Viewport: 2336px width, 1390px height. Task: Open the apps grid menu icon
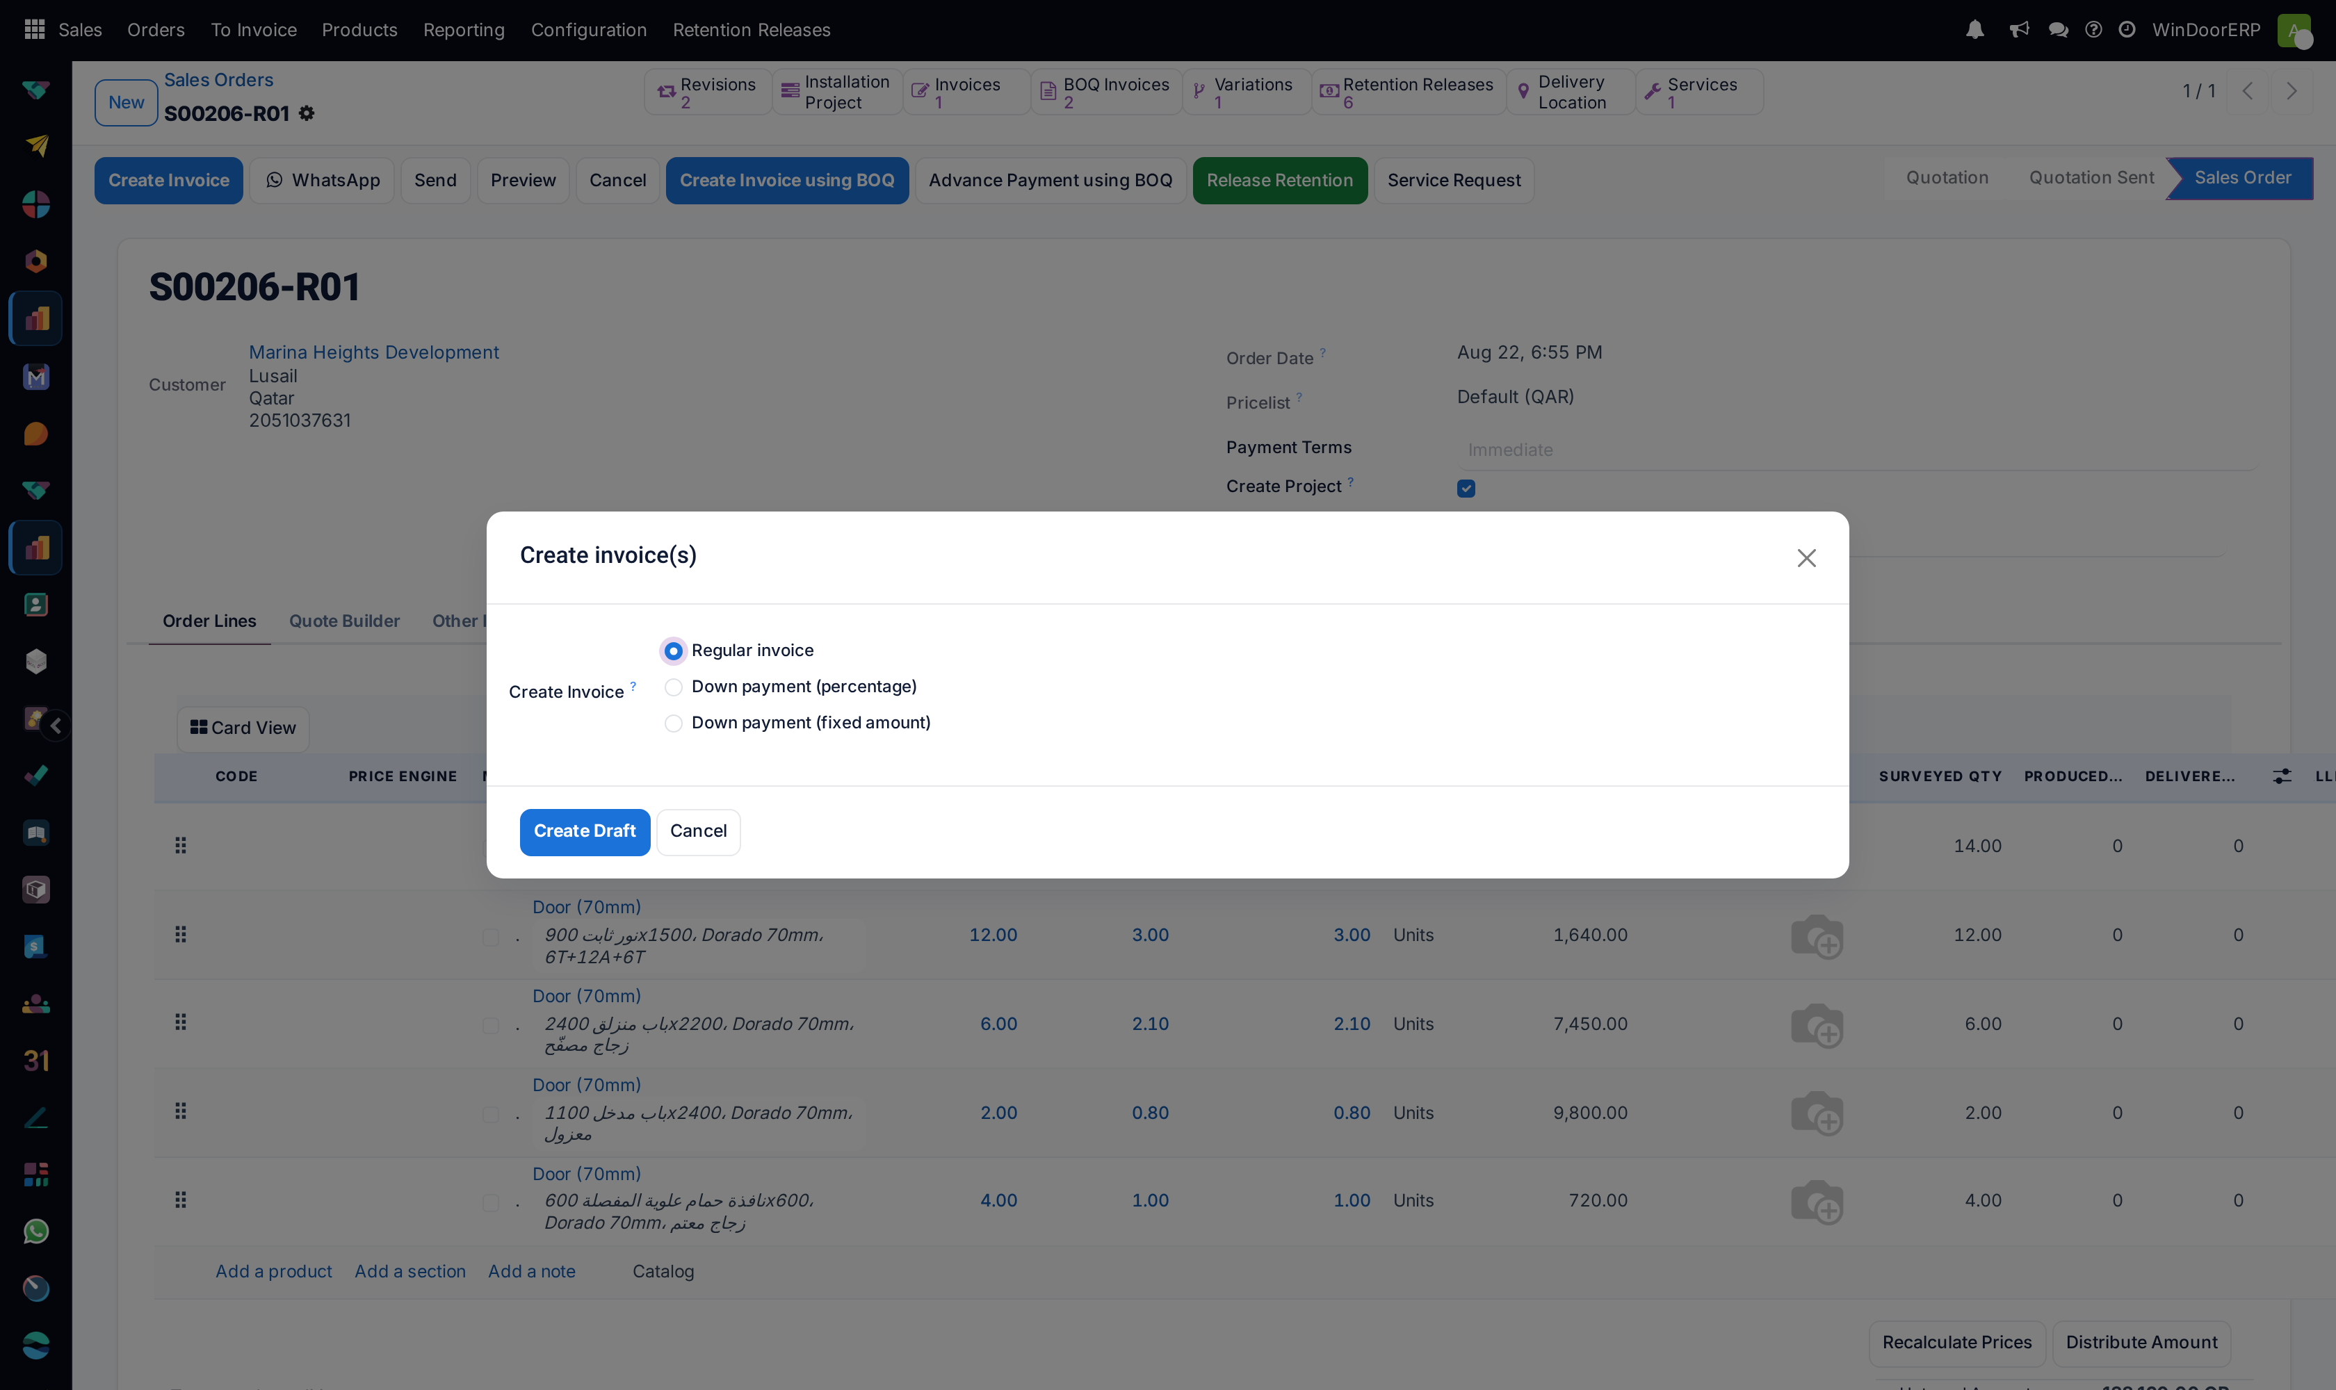pyautogui.click(x=35, y=29)
